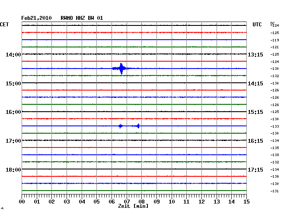The height and width of the screenshot is (213, 281).
Task: Select the 18:00 CET time label
Action: [13, 169]
